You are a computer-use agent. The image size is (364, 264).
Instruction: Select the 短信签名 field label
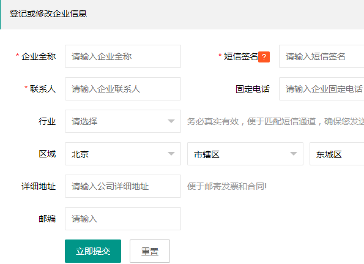point(241,56)
